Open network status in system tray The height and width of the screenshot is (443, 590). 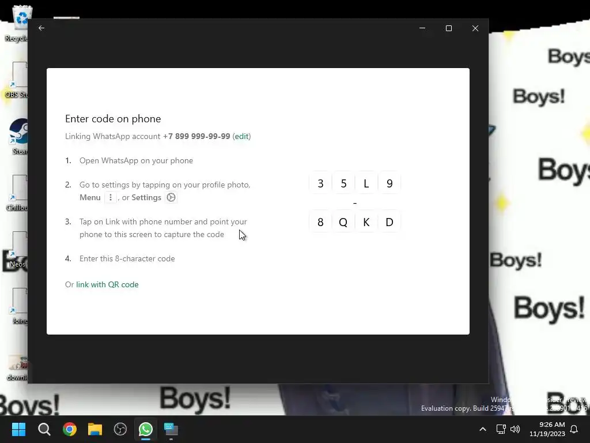[x=501, y=429]
